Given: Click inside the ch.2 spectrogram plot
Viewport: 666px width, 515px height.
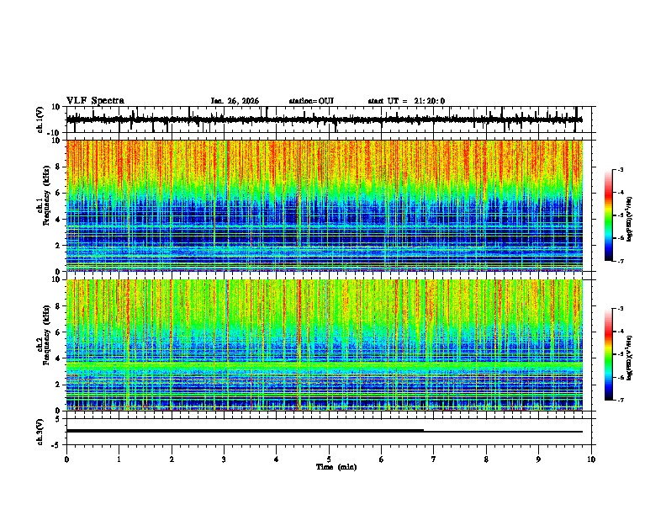Looking at the screenshot, I should point(325,345).
